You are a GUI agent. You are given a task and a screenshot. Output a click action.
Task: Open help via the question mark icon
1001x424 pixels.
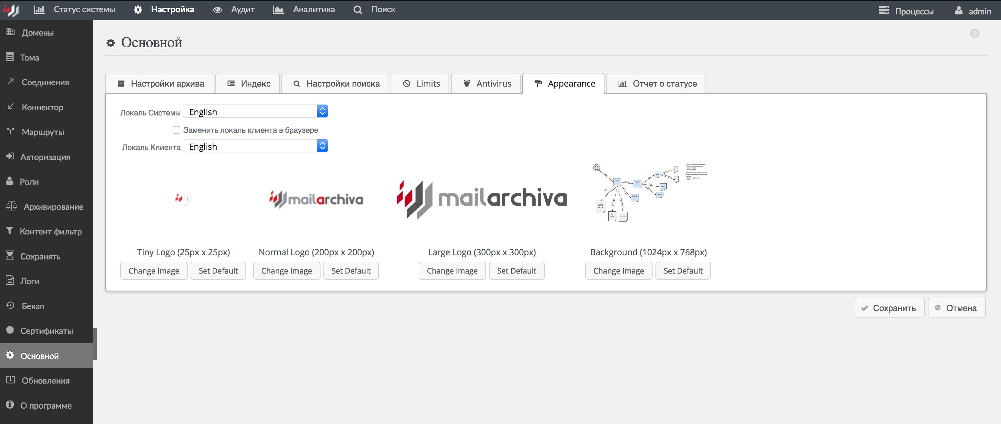[975, 34]
